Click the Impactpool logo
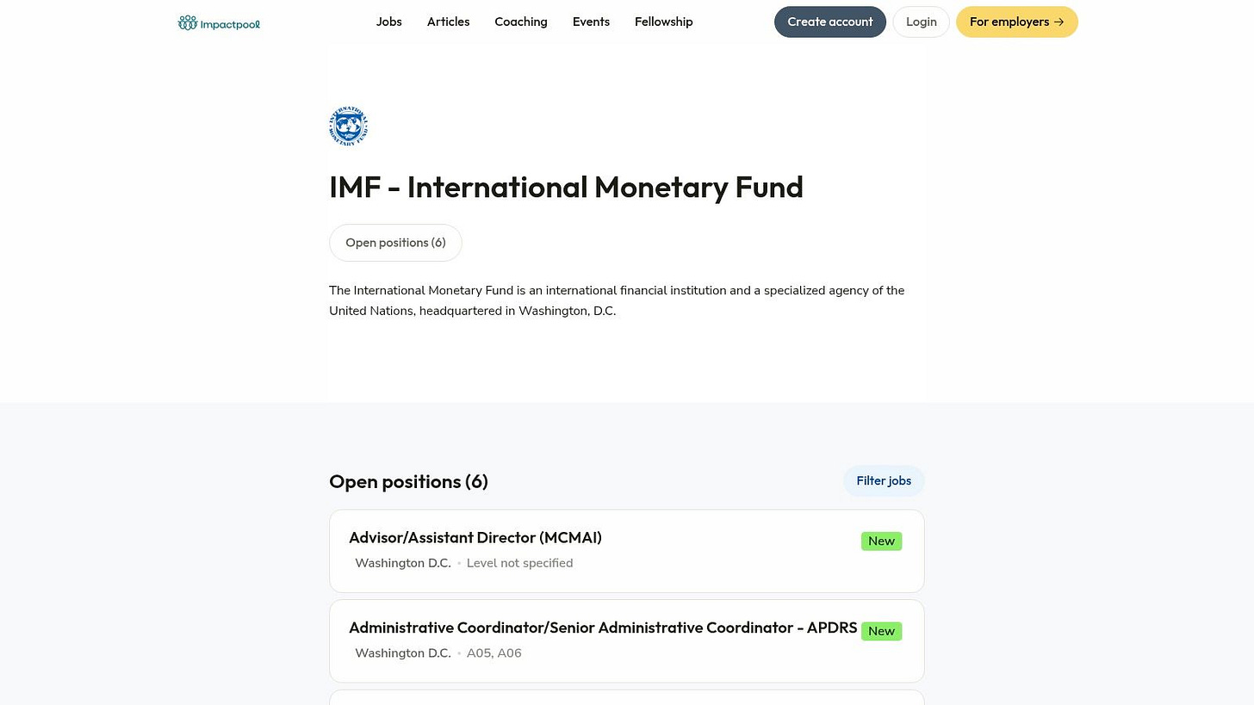The width and height of the screenshot is (1254, 705). click(218, 22)
